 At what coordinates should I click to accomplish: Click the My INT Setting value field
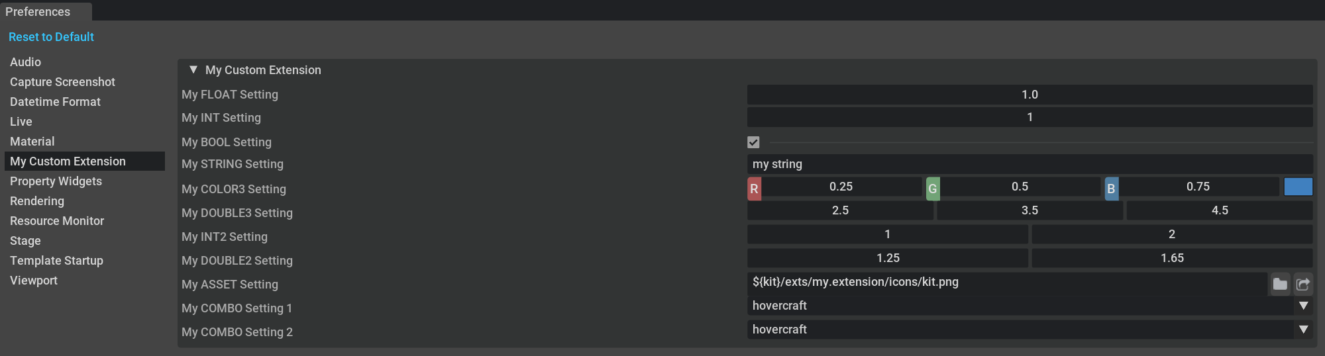click(x=1030, y=117)
